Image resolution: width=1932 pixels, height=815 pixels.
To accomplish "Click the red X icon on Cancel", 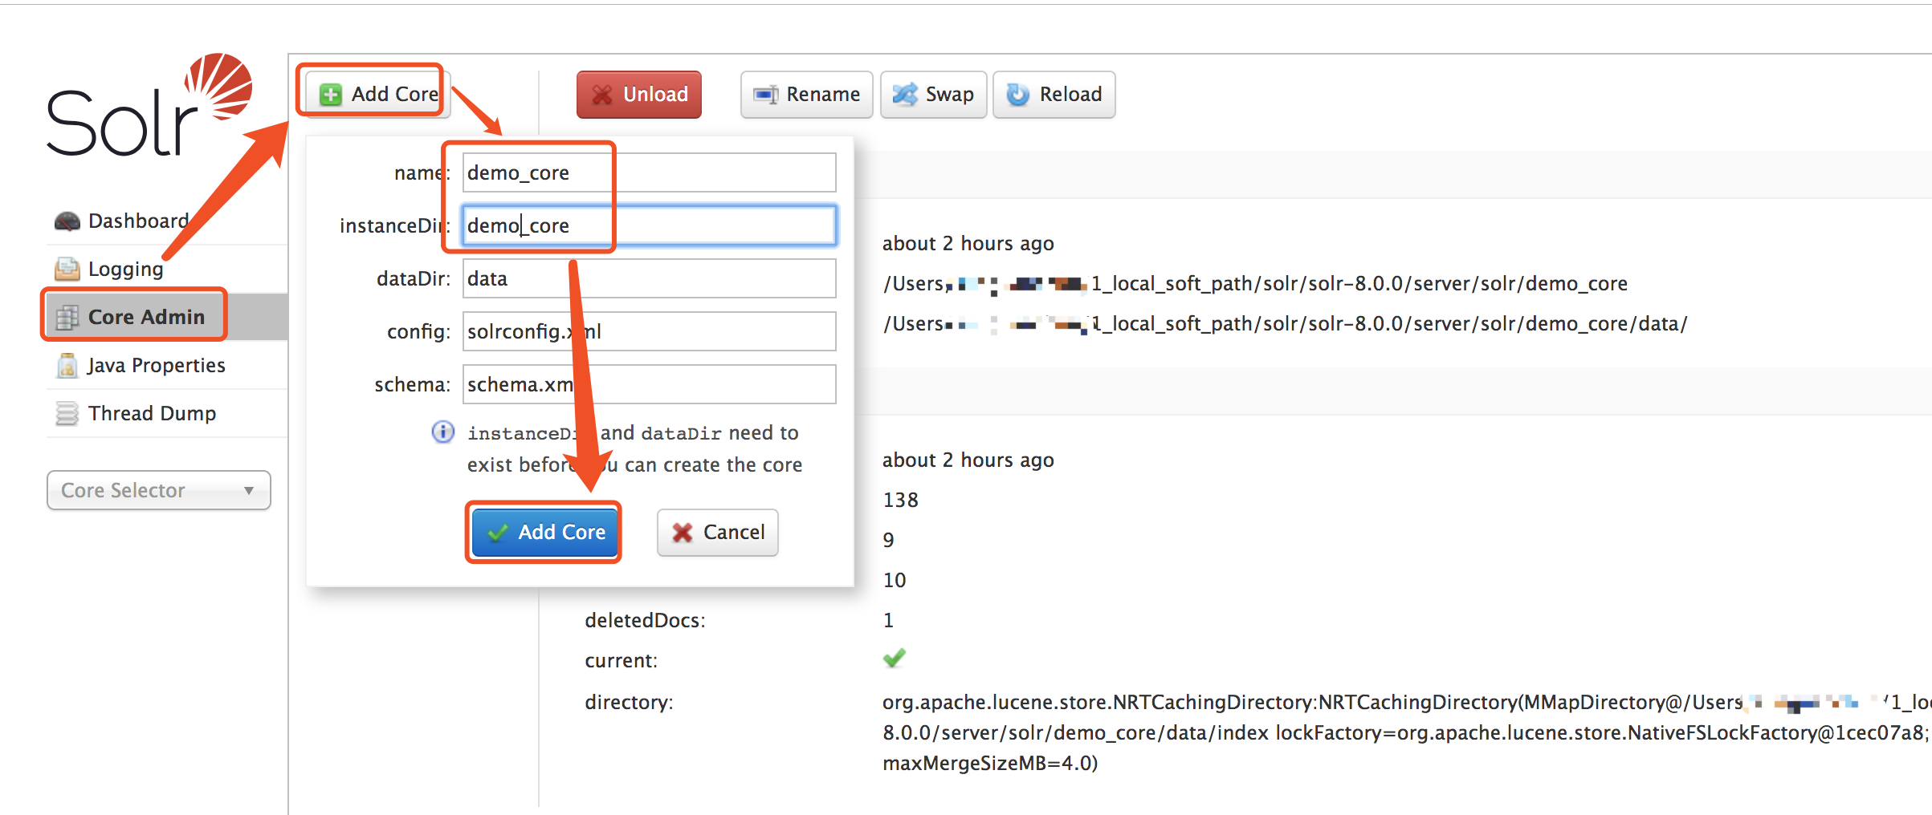I will coord(683,533).
